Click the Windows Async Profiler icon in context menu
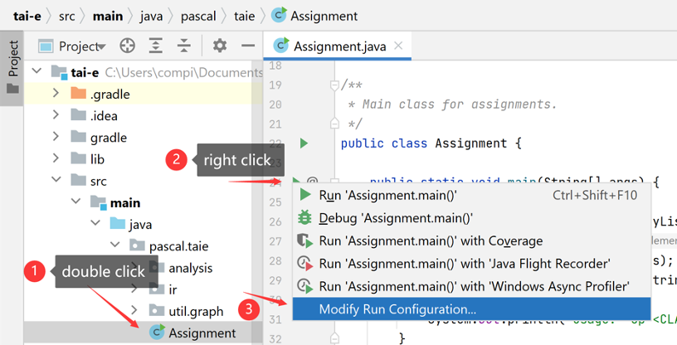 304,286
